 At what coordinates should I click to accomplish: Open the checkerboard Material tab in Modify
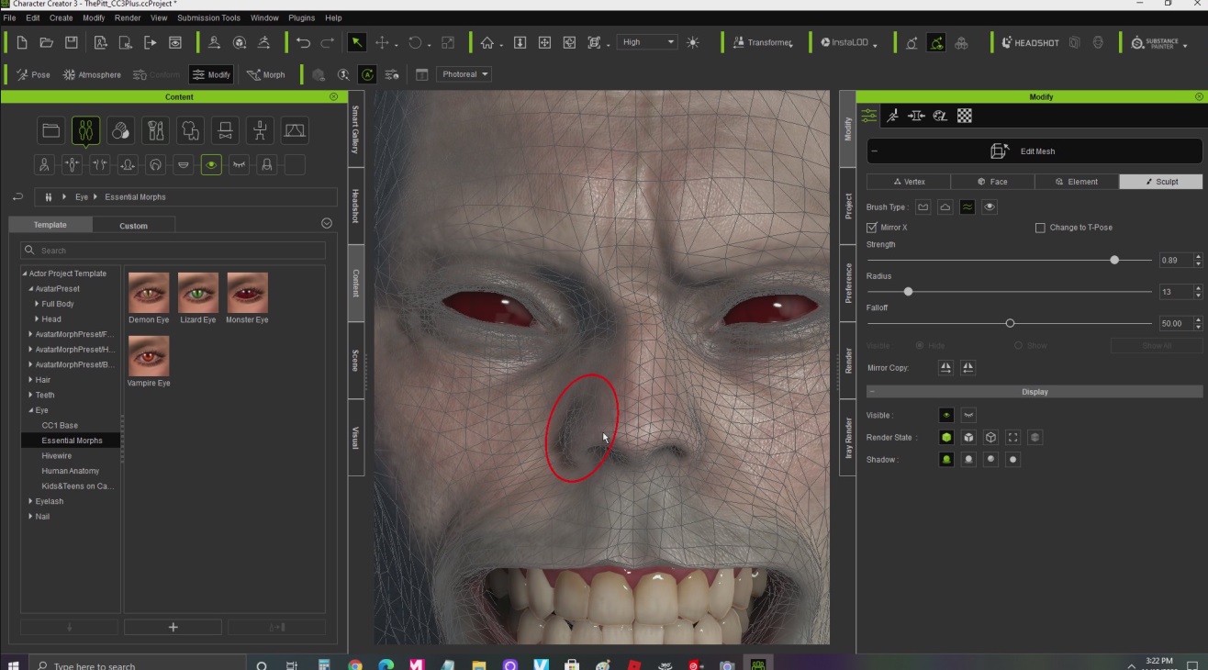(x=965, y=116)
